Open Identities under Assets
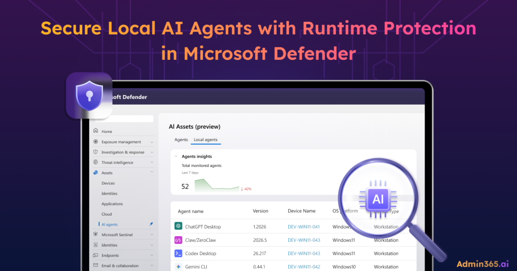This screenshot has height=271, width=517. (x=110, y=194)
